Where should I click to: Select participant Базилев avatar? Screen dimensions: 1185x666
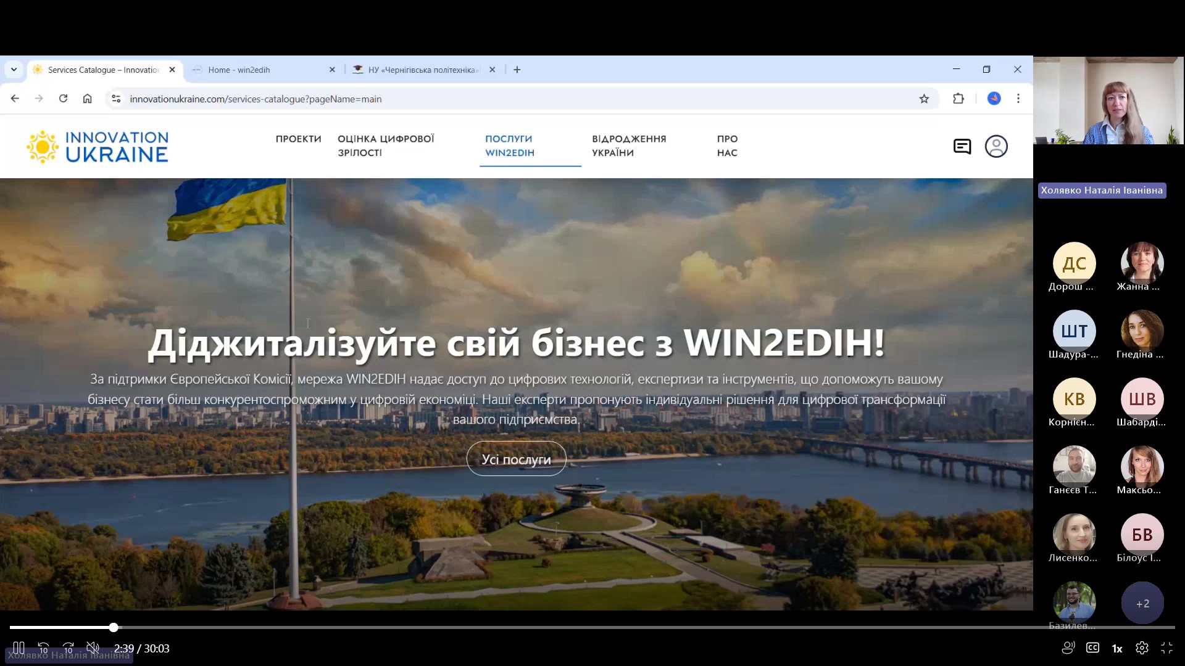click(1075, 602)
